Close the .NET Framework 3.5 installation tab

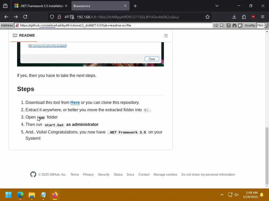pos(66,6)
